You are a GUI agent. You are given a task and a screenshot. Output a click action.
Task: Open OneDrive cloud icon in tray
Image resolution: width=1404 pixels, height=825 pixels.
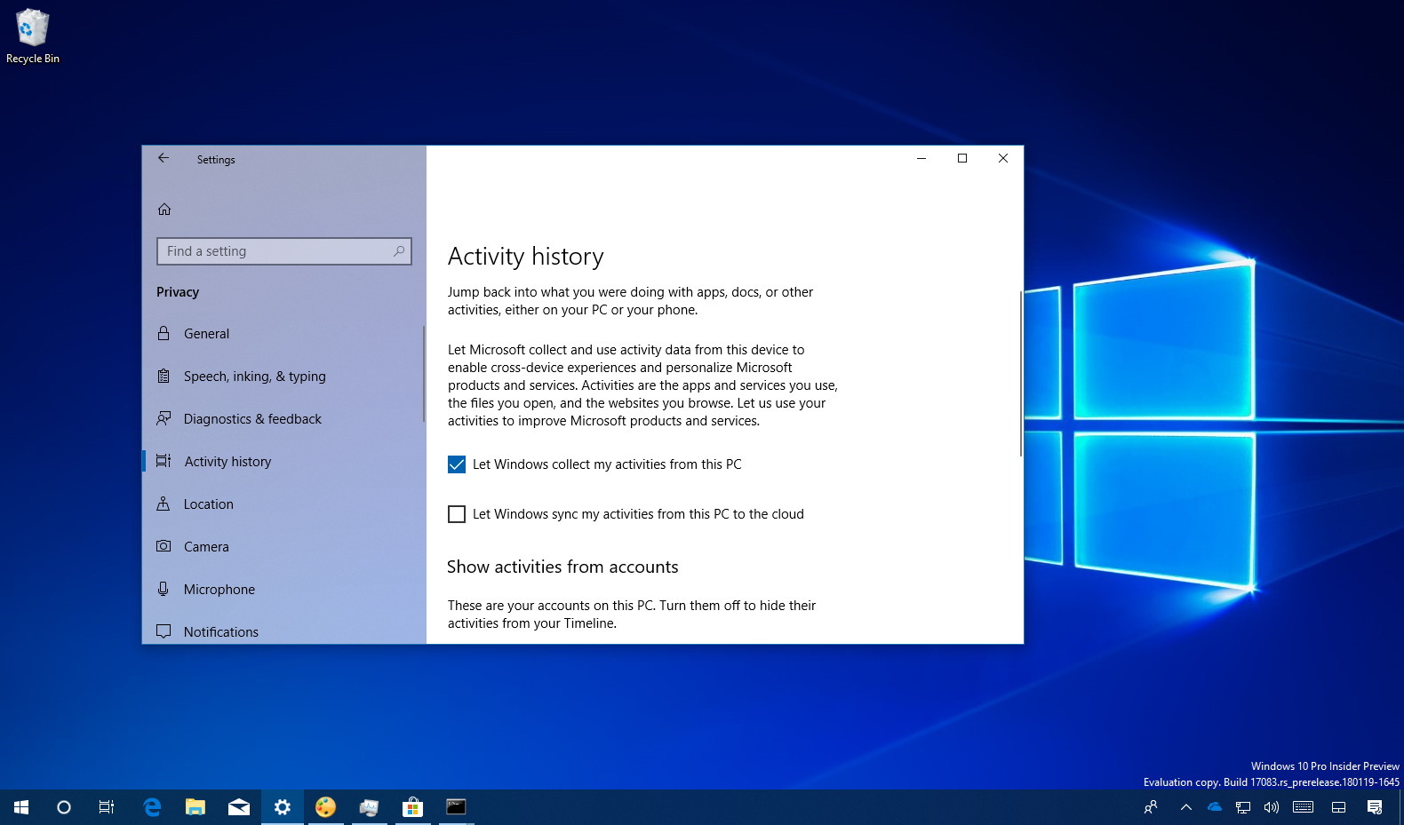[1215, 807]
